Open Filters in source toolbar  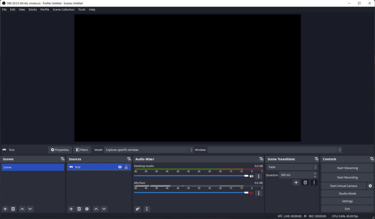[82, 150]
